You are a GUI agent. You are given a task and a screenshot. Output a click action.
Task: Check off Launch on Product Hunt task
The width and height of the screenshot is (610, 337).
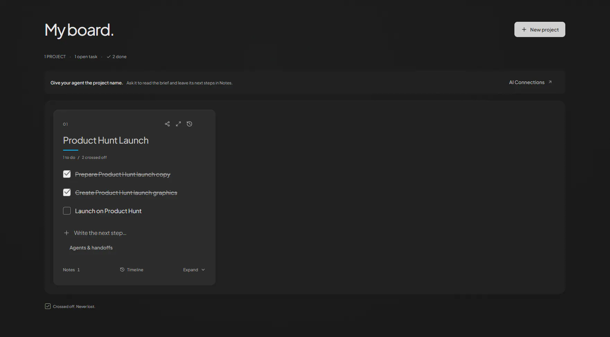[x=67, y=211]
